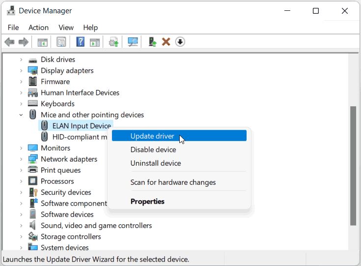The width and height of the screenshot is (361, 266).
Task: Click the Print queues printer icon
Action: pos(33,170)
